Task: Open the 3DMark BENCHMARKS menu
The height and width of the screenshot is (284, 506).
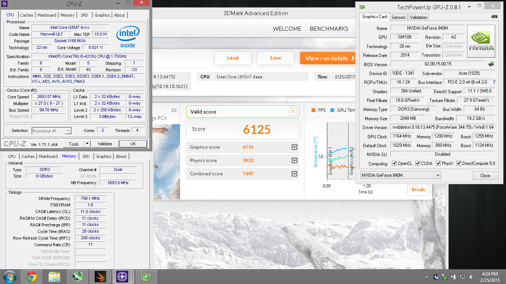Action: [329, 29]
